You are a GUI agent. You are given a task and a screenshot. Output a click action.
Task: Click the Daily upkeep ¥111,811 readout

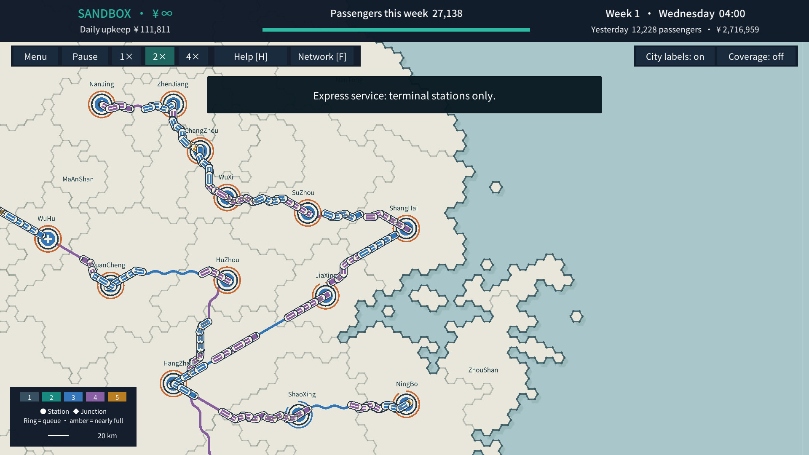(125, 29)
